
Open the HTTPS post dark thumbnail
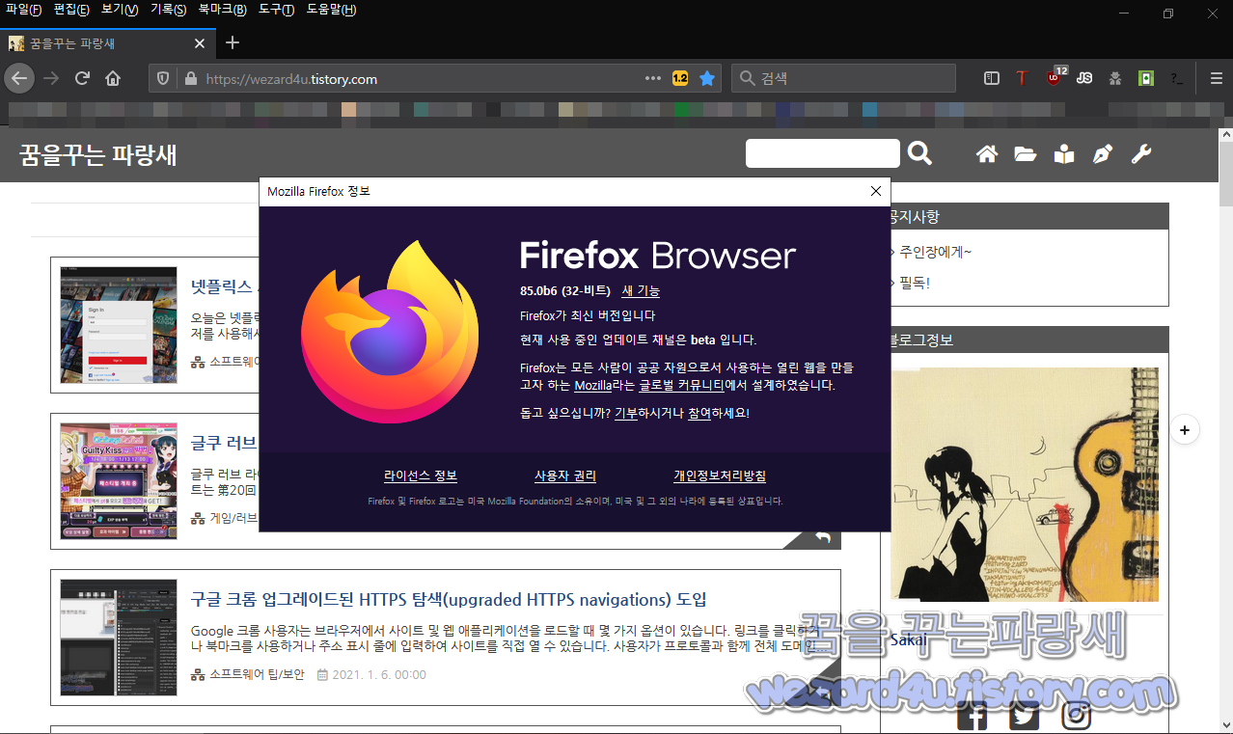pos(119,638)
